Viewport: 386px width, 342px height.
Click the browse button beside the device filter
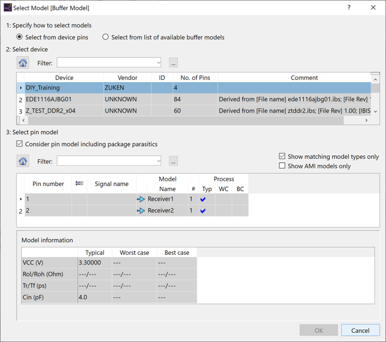pyautogui.click(x=173, y=63)
